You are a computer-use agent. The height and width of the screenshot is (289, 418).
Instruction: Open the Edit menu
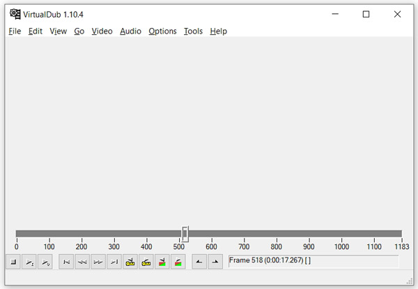click(36, 31)
